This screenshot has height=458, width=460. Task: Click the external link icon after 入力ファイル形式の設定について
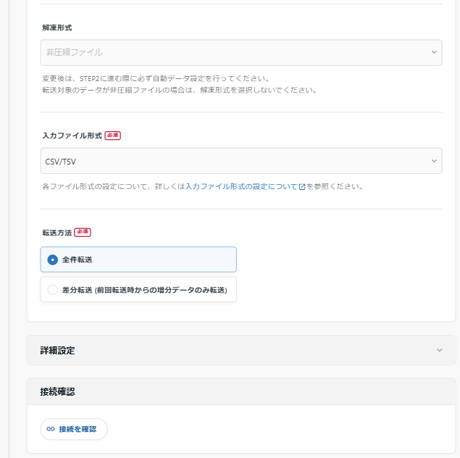coord(302,186)
